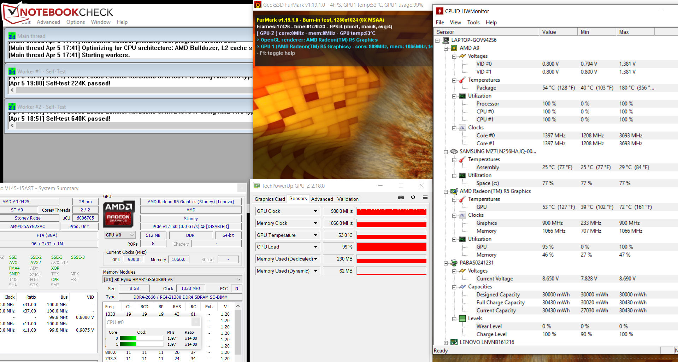Image resolution: width=678 pixels, height=362 pixels.
Task: Click the Sensor column header in HWMonitor
Action: [486, 32]
